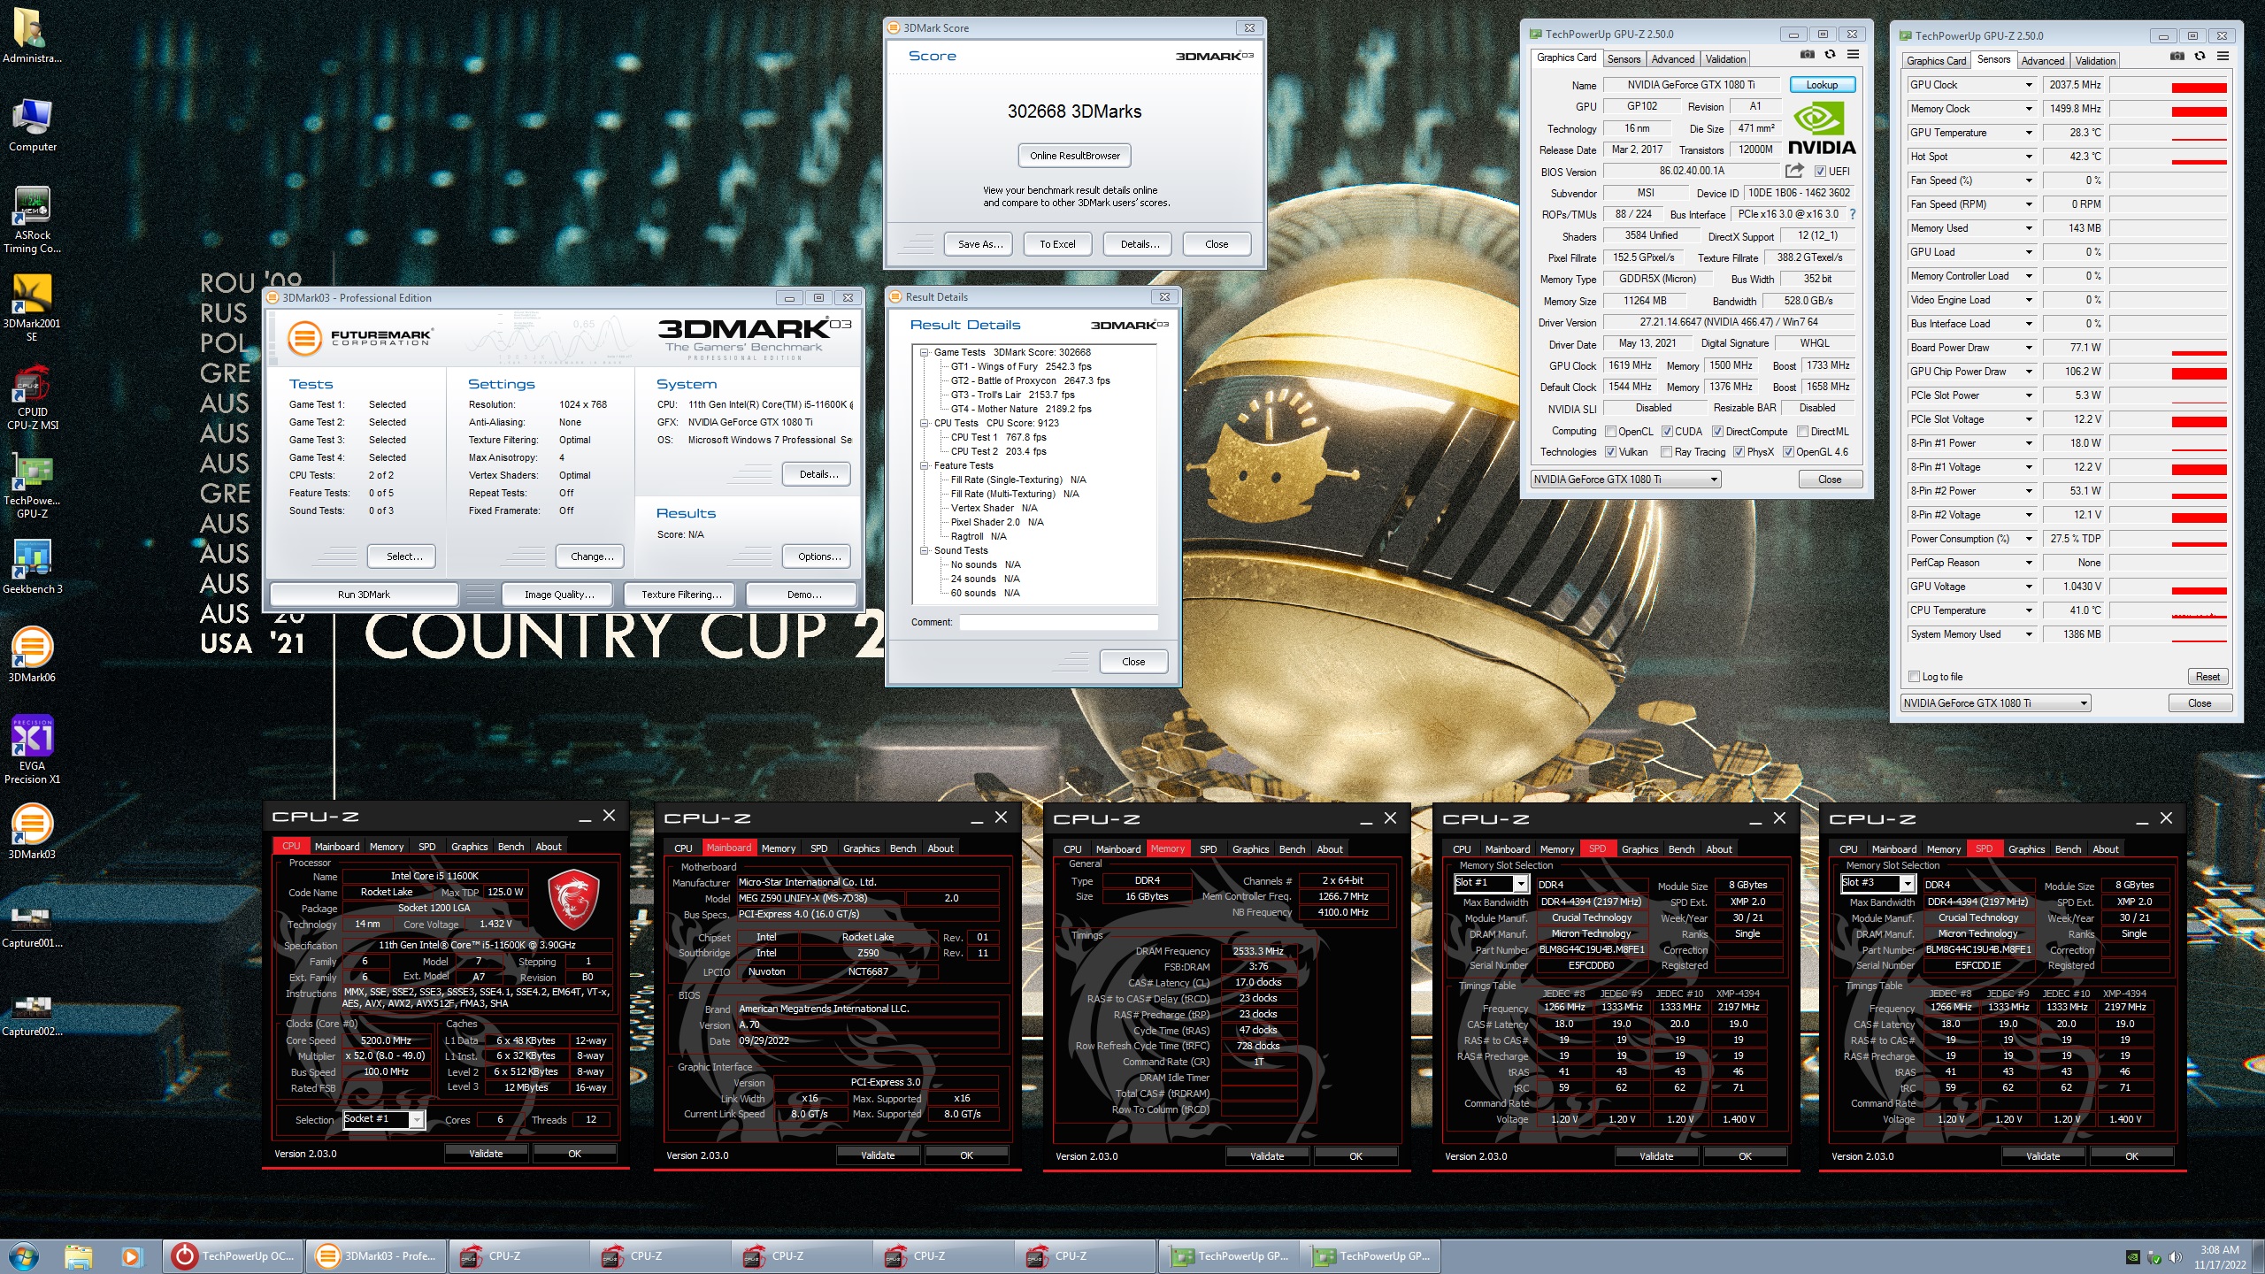Launch 3DMark03 desktop shortcut
The height and width of the screenshot is (1274, 2265).
(x=32, y=832)
